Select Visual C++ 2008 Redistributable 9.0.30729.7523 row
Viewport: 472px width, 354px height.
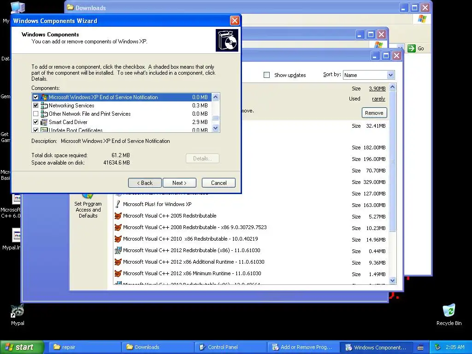[252, 227]
